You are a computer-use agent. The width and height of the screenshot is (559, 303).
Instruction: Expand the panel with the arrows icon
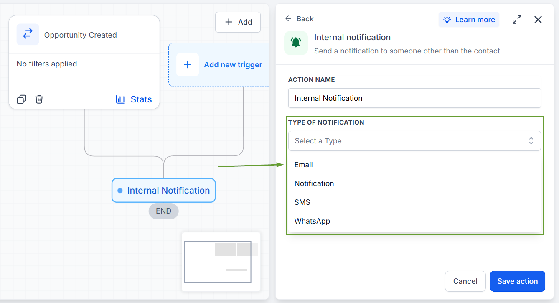517,20
